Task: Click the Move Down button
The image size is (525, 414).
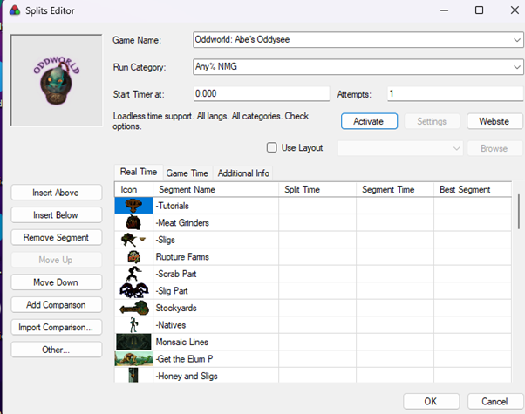Action: click(x=56, y=282)
